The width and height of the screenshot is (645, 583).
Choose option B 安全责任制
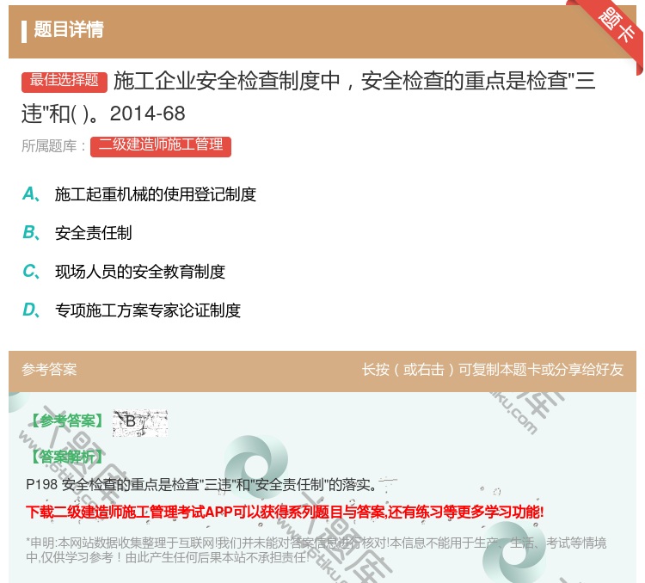(x=77, y=233)
